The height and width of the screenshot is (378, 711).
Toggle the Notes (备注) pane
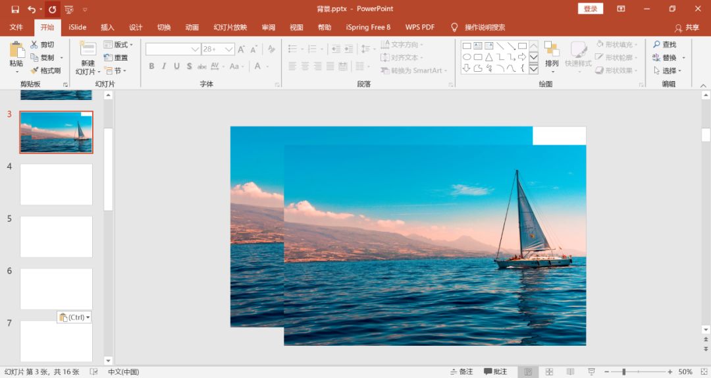461,372
